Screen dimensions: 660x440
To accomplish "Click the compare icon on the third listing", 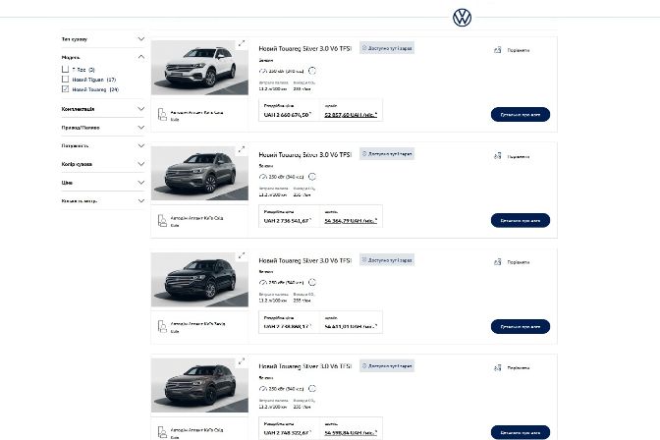I will (x=498, y=261).
